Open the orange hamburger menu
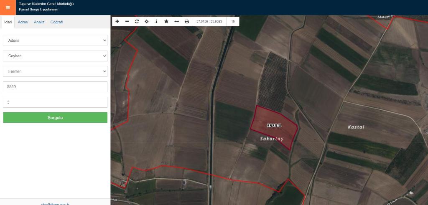The height and width of the screenshot is (205, 428). [8, 8]
